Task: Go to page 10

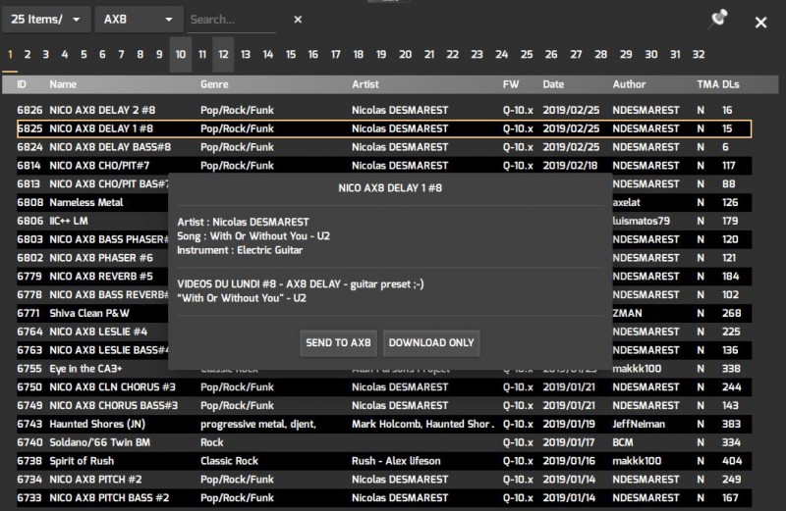Action: pyautogui.click(x=180, y=55)
